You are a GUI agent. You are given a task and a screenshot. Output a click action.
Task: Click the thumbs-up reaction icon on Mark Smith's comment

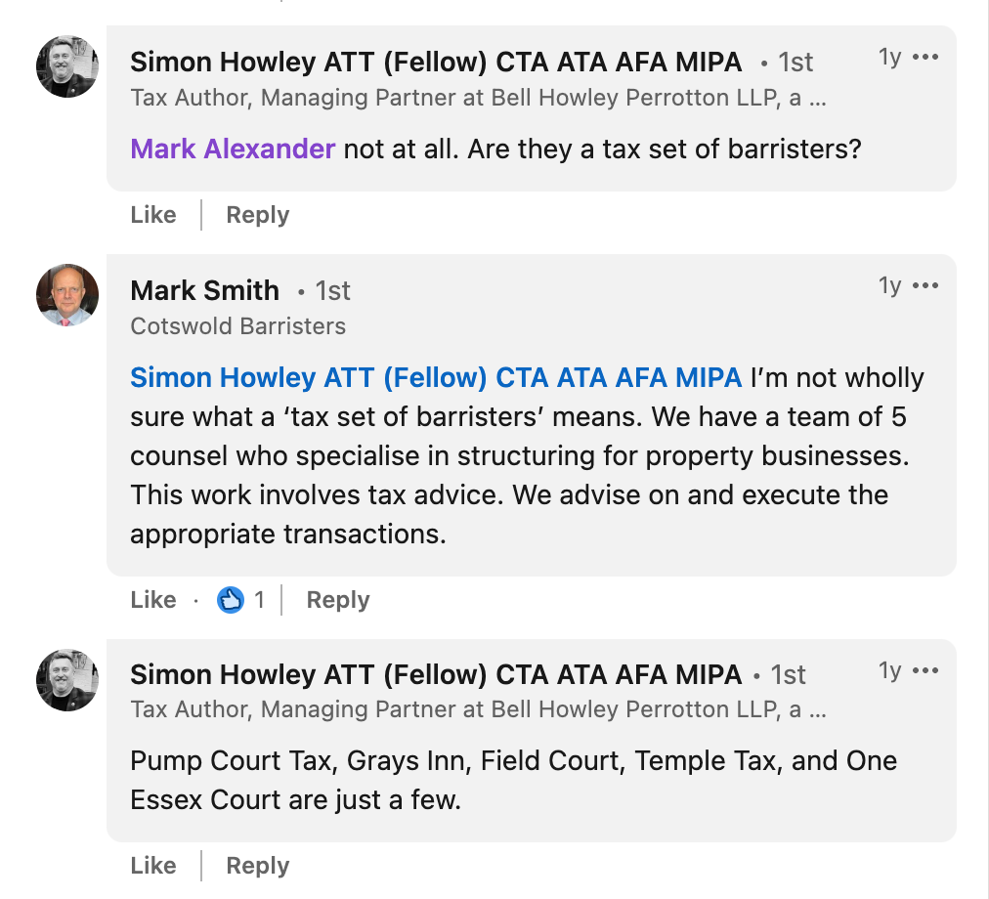[x=231, y=599]
